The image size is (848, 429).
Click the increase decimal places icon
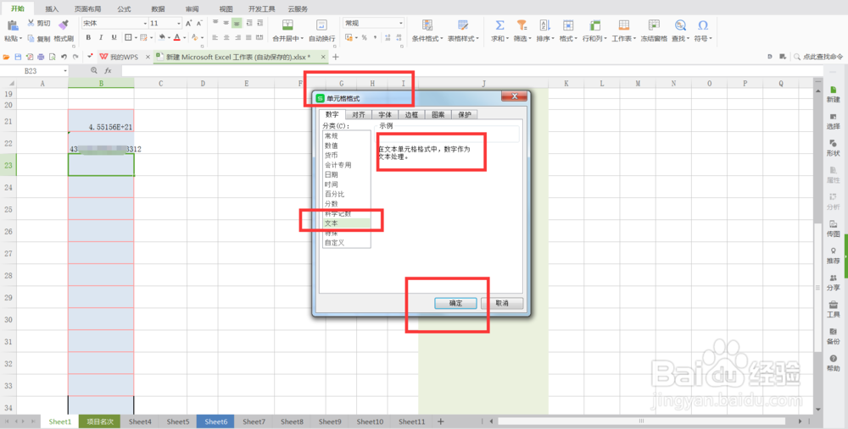coord(388,38)
